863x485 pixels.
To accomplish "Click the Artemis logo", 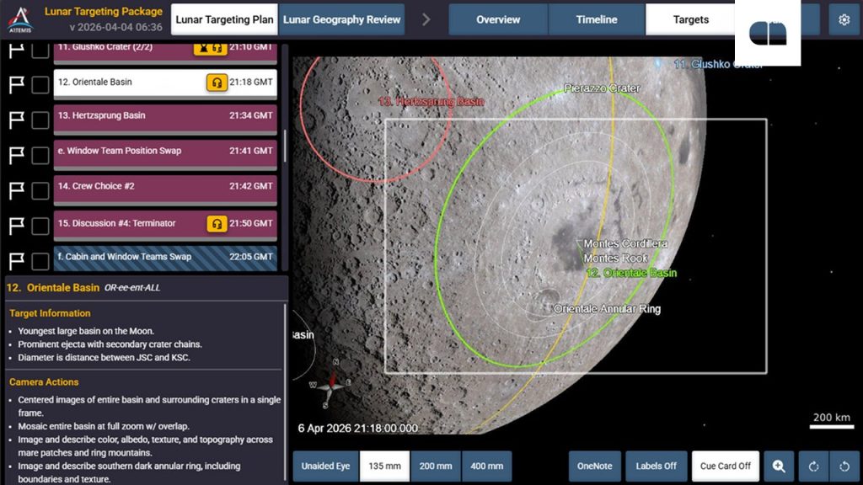I will click(20, 19).
